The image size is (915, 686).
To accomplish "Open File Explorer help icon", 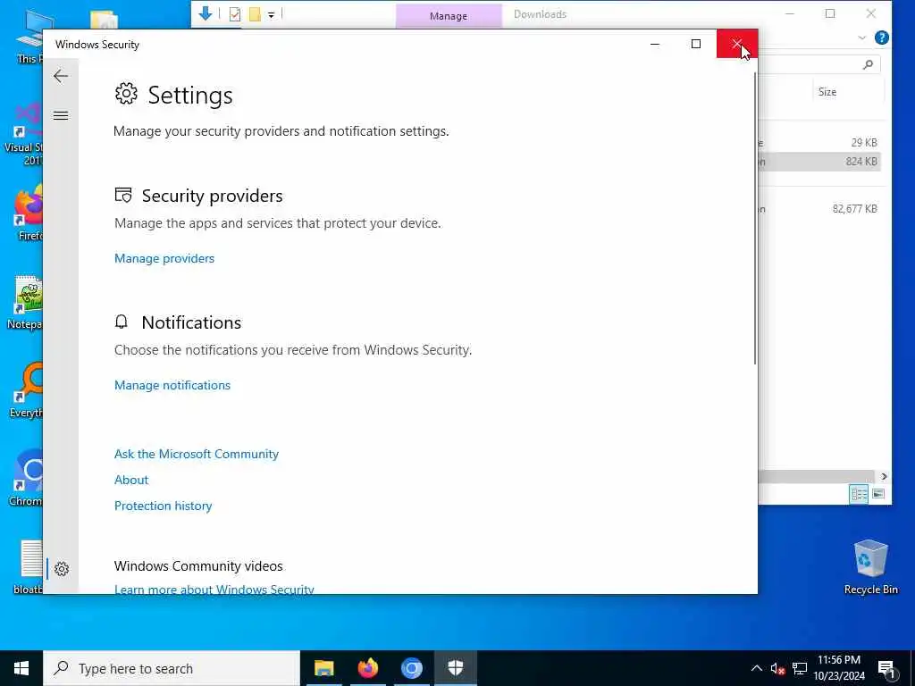I will coord(882,38).
